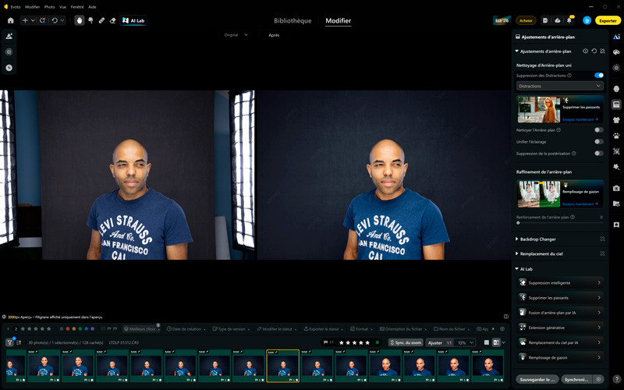Open the Ai tab in right sidebar
This screenshot has width=624, height=390.
[x=616, y=37]
